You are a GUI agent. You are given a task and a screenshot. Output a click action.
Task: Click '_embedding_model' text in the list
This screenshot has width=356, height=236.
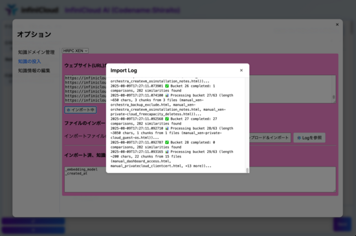pyautogui.click(x=82, y=169)
